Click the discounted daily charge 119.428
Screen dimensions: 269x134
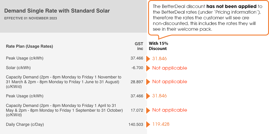161,124
